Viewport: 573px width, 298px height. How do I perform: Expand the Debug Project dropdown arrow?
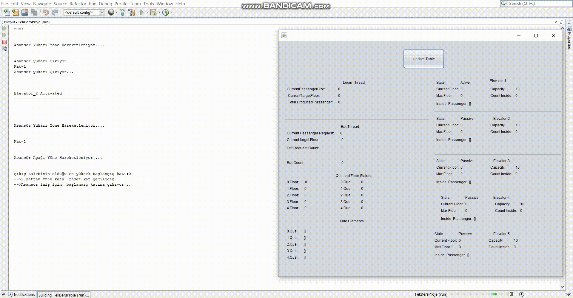click(x=159, y=12)
